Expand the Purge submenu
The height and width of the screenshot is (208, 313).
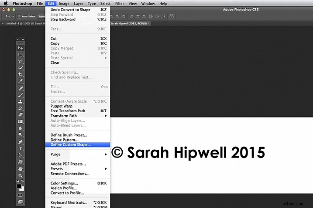tap(78, 154)
